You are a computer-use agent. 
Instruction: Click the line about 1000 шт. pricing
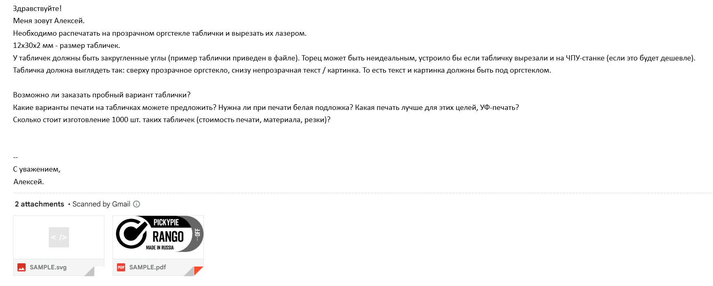pos(171,120)
